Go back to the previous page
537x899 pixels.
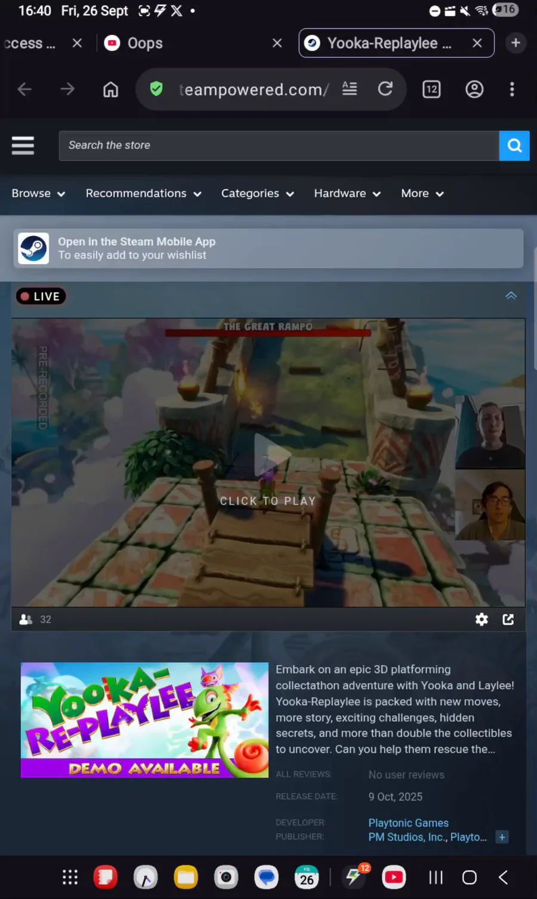24,89
